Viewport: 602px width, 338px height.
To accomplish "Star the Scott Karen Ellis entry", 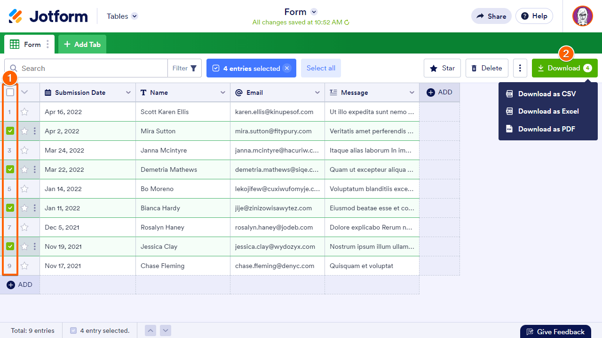I will click(x=24, y=112).
